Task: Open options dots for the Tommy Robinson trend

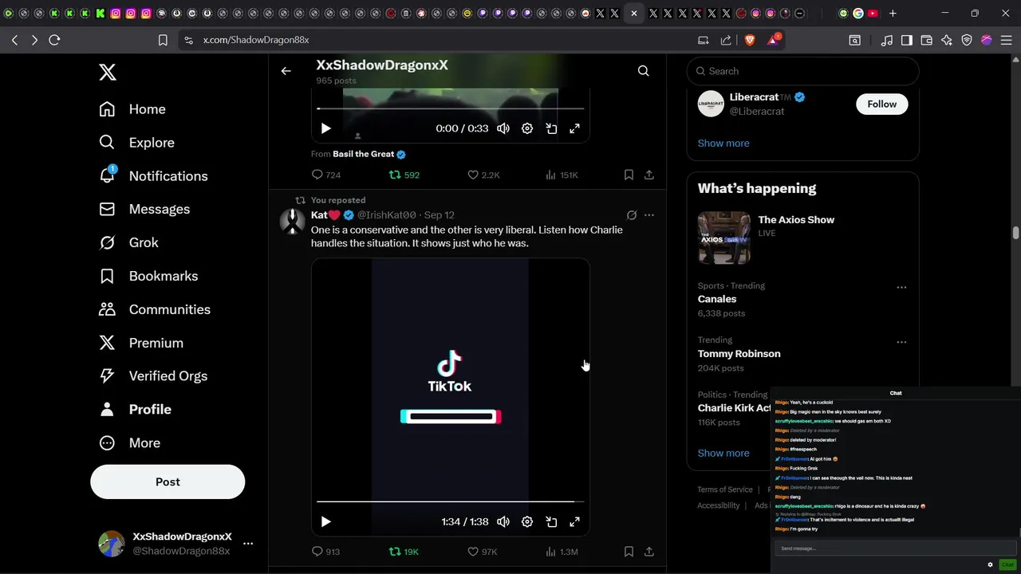Action: (x=901, y=342)
